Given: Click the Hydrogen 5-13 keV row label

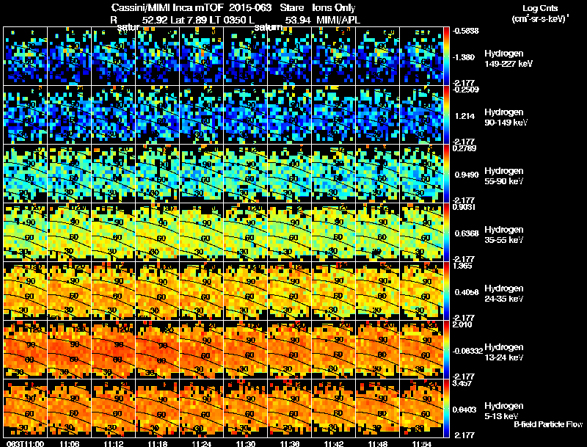Looking at the screenshot, I should (504, 411).
